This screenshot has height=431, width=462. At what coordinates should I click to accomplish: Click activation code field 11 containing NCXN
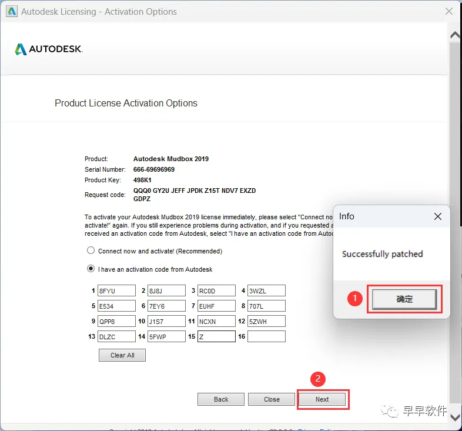[216, 321]
